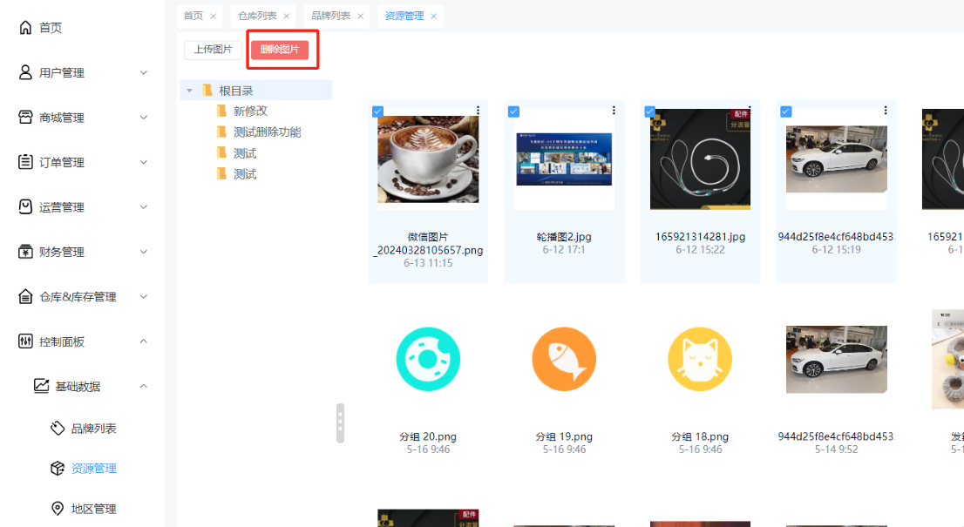Close the 资源管理 tab
The image size is (964, 527).
[x=433, y=17]
